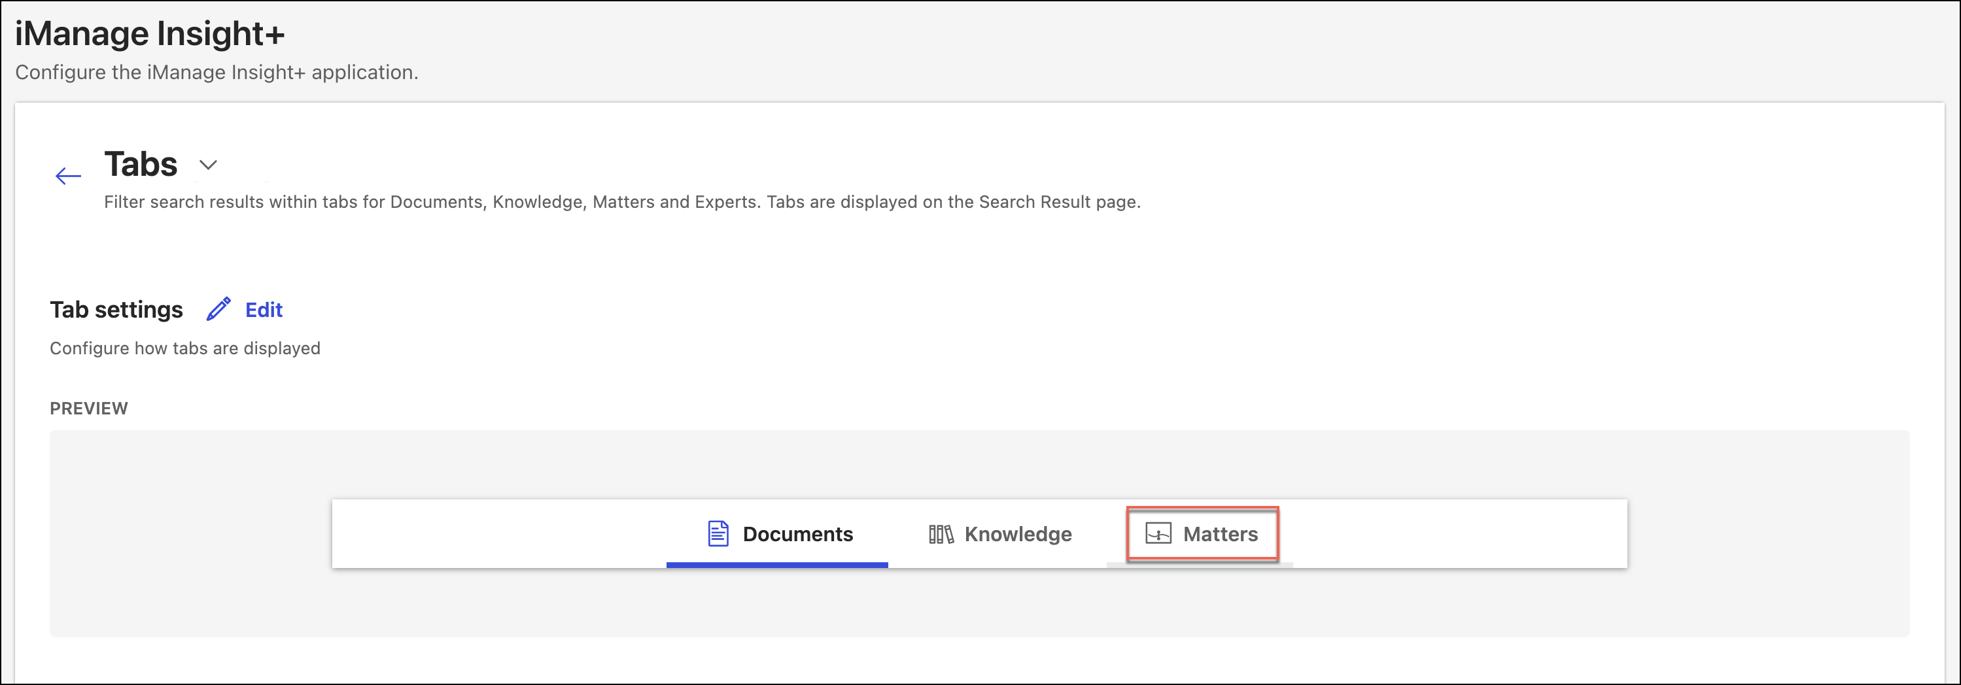Click the Matters tray icon
This screenshot has height=685, width=1961.
pyautogui.click(x=1158, y=533)
